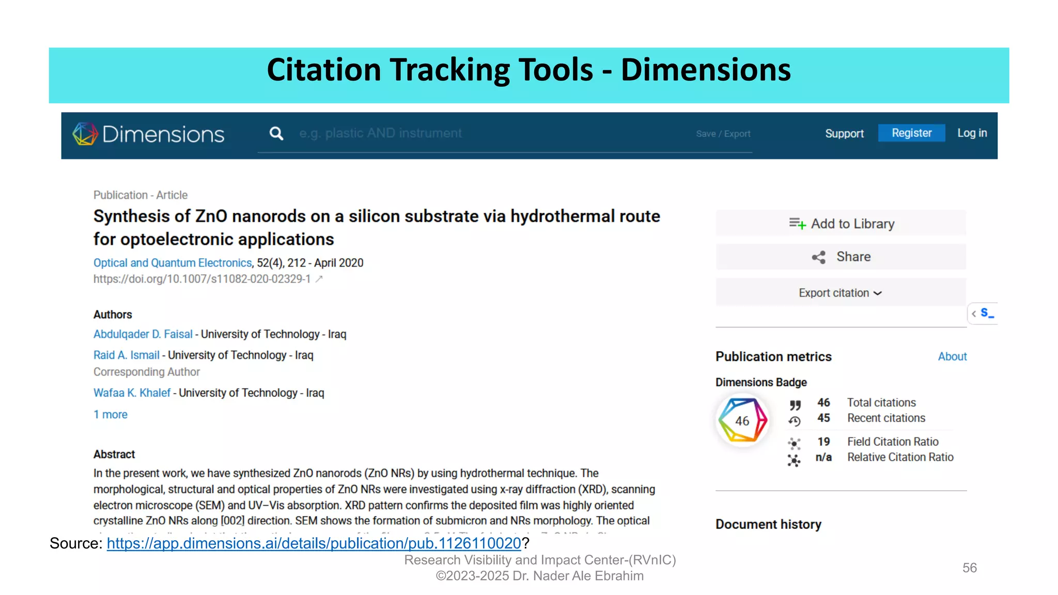Screen dimensions: 1058x595
Task: Open the About publication metrics link
Action: tap(952, 356)
